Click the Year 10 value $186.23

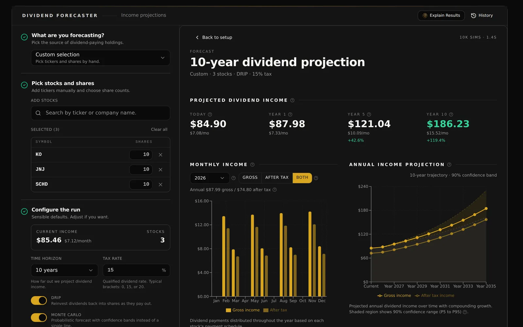[448, 124]
